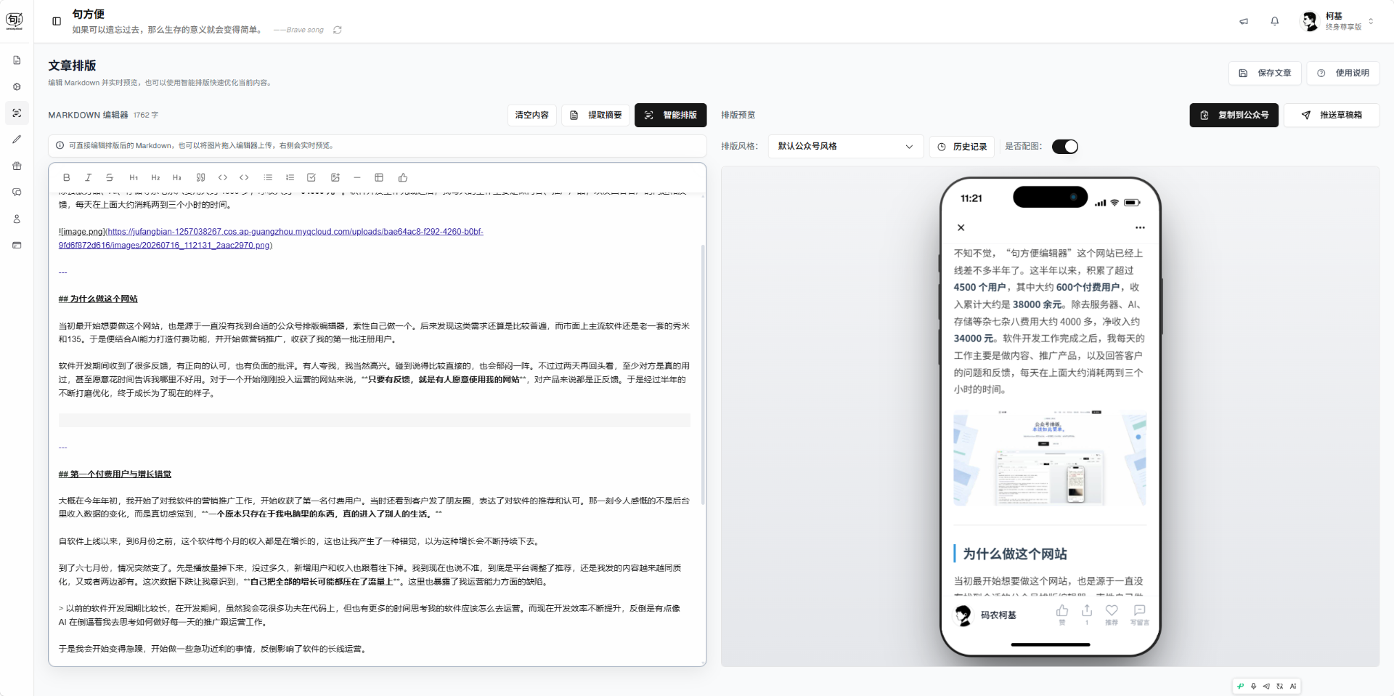Click the editor vertical scrollbar
The width and height of the screenshot is (1394, 696).
[703, 374]
